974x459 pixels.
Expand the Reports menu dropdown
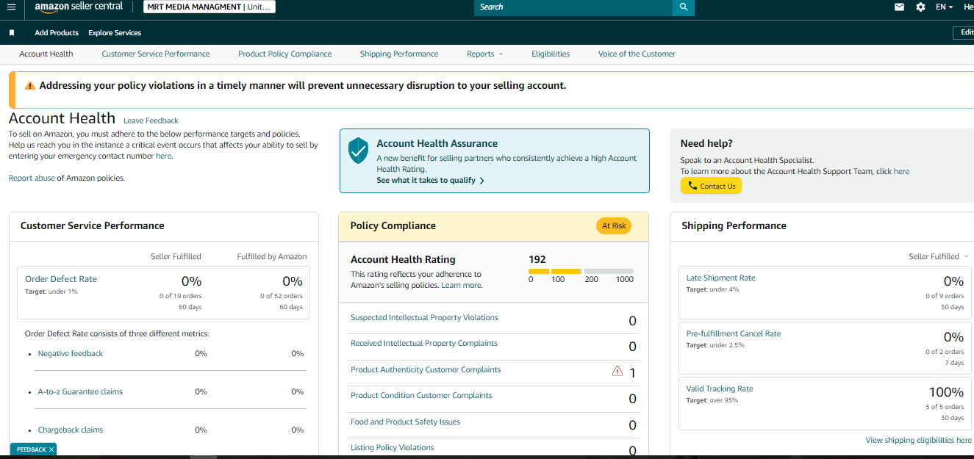point(485,54)
